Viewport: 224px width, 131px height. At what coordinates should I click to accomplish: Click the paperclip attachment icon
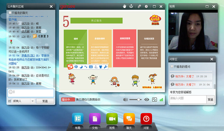139,6
